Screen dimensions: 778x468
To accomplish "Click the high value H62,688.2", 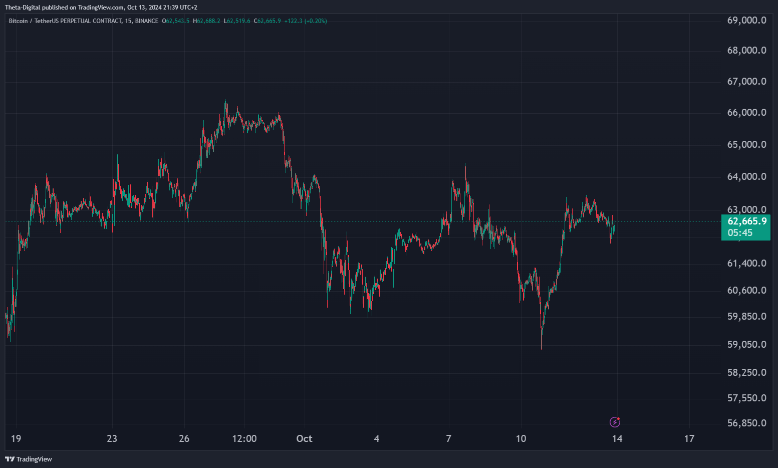I will [x=206, y=21].
